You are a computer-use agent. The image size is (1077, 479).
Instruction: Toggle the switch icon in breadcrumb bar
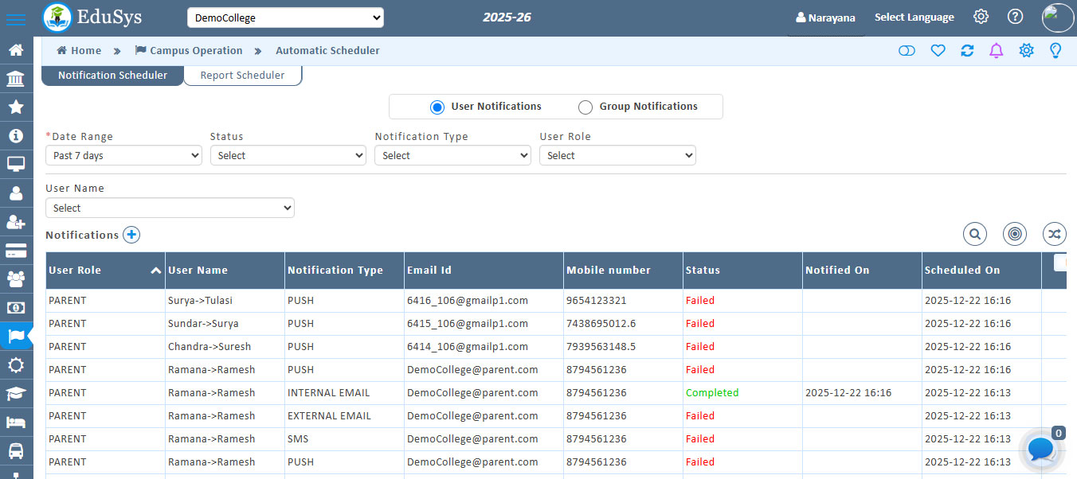click(x=907, y=51)
